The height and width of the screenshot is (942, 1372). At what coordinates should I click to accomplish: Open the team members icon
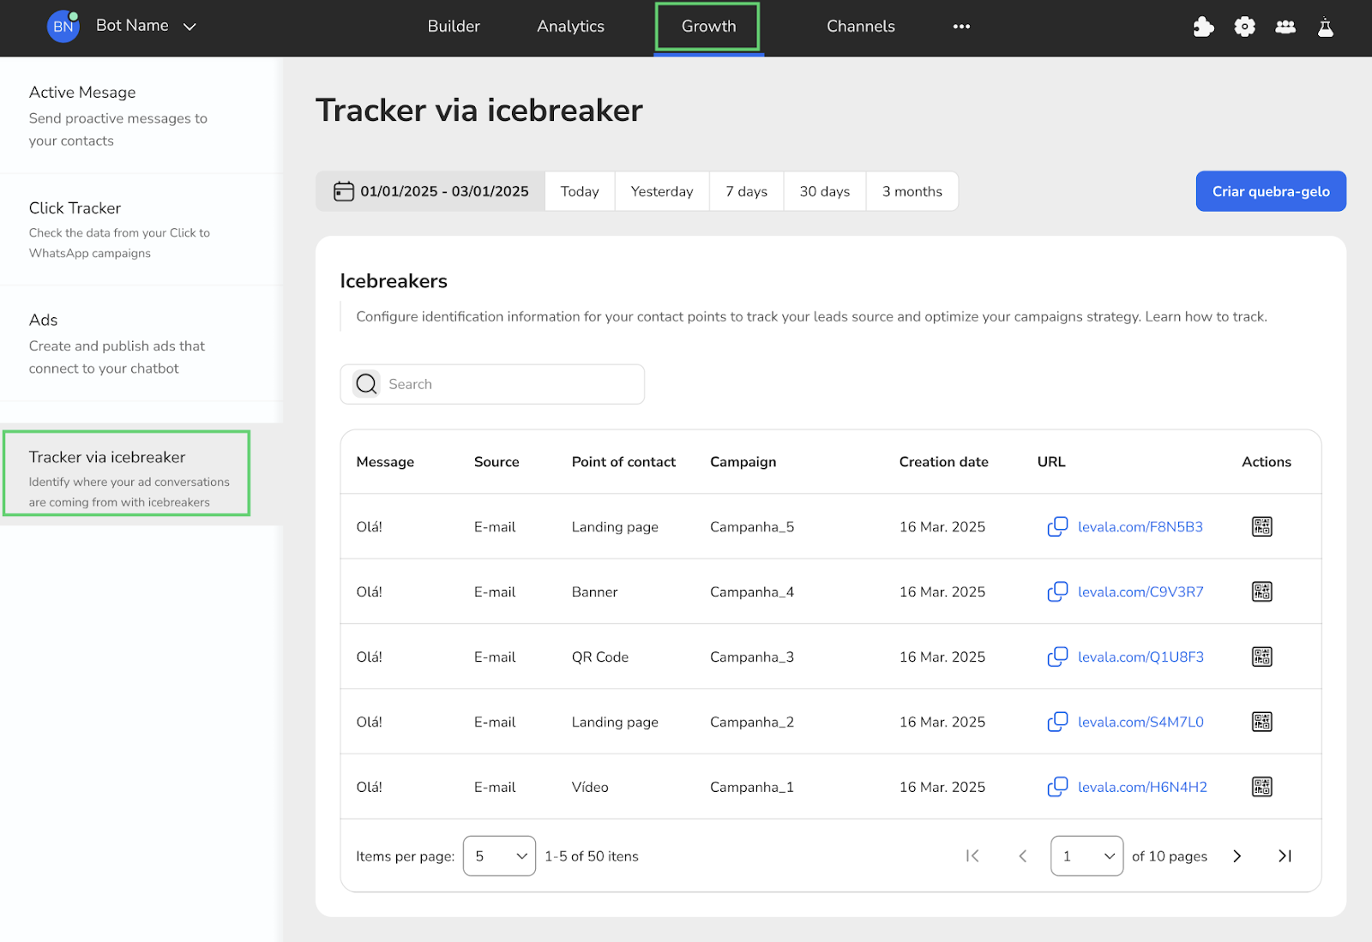(x=1285, y=27)
